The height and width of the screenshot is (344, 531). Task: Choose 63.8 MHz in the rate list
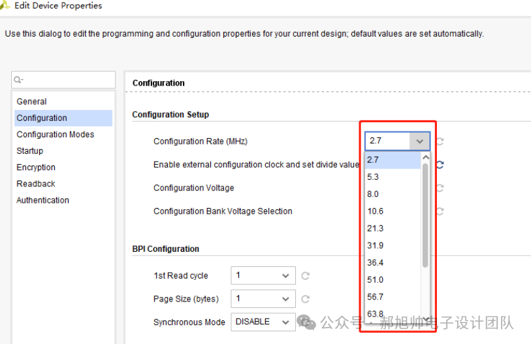(393, 314)
